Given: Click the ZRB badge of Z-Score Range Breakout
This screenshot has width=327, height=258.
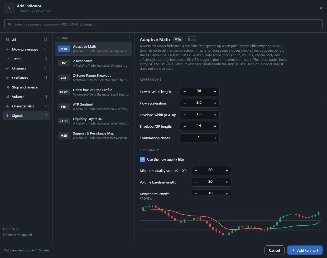Looking at the screenshot, I should click(64, 78).
